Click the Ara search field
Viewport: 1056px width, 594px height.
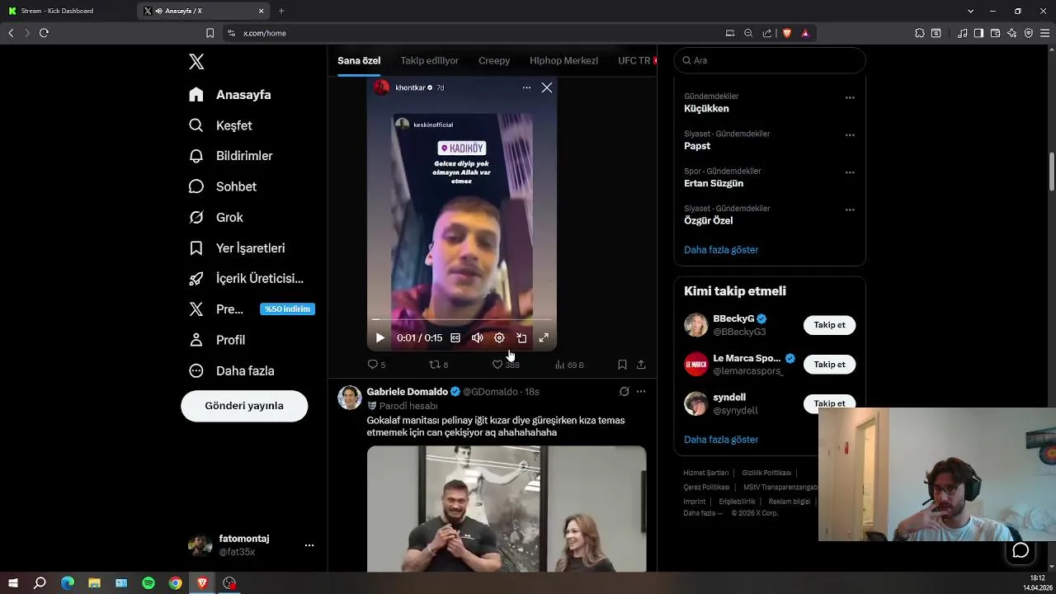tap(770, 60)
